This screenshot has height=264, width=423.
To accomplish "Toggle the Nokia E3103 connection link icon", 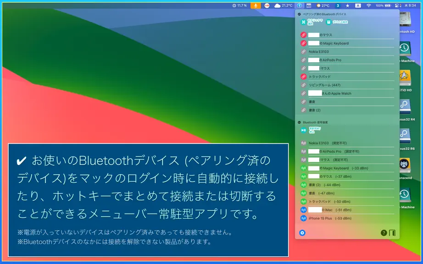I will pyautogui.click(x=304, y=51).
